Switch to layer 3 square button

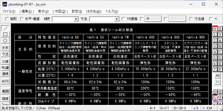tap(215, 46)
